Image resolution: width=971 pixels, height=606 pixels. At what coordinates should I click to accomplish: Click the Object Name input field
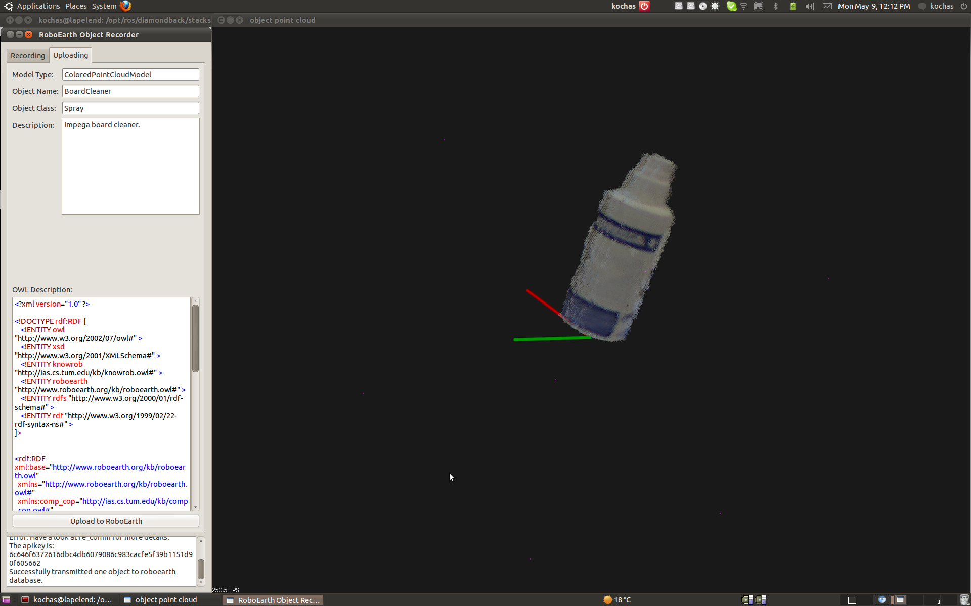130,91
